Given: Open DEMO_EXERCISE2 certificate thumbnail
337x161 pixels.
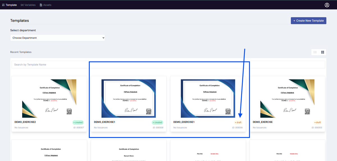Looking at the screenshot, I should point(49,98).
